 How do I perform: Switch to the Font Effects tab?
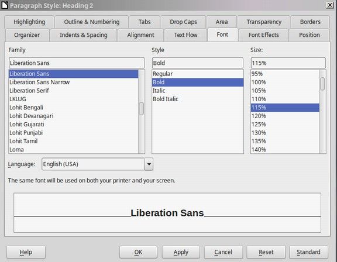click(263, 35)
